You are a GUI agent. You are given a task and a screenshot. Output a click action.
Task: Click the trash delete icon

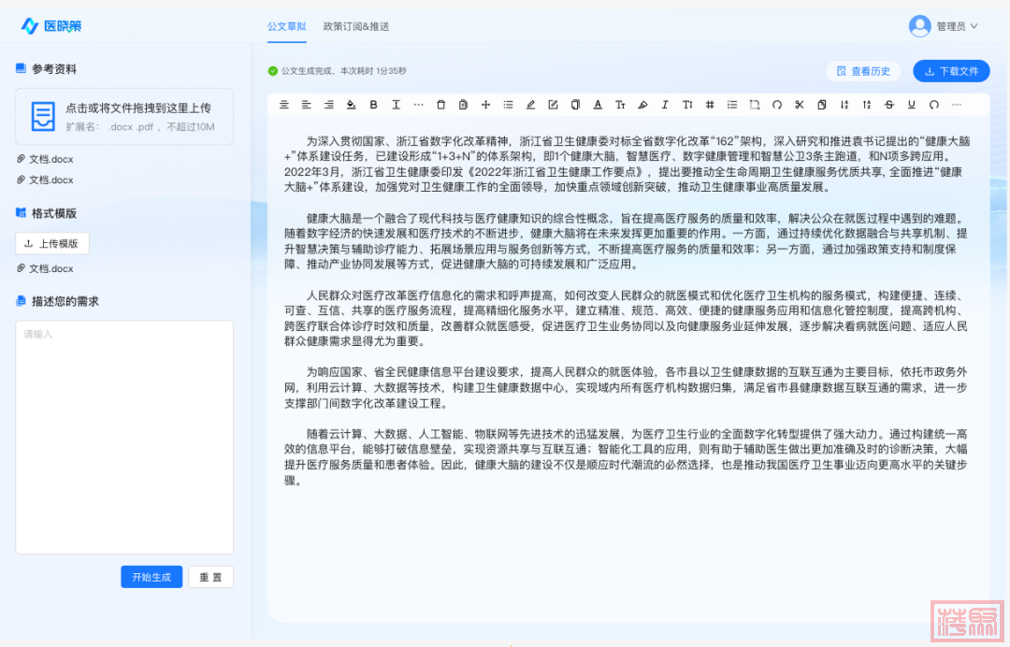440,105
